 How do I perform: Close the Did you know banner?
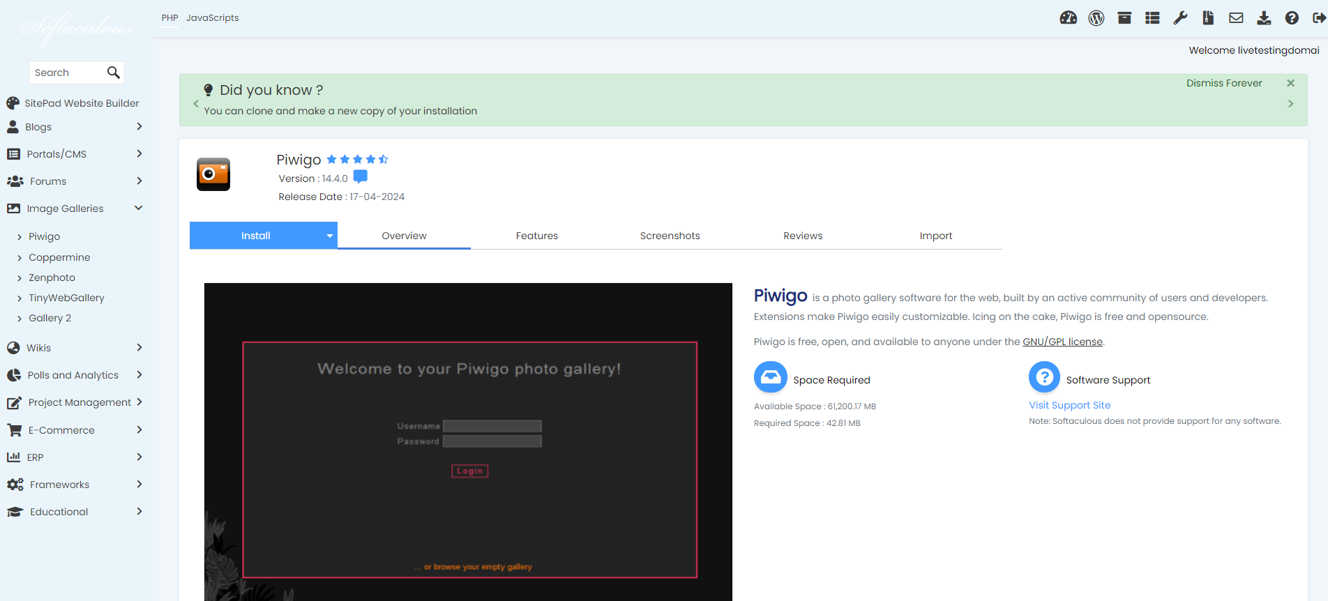[x=1290, y=83]
